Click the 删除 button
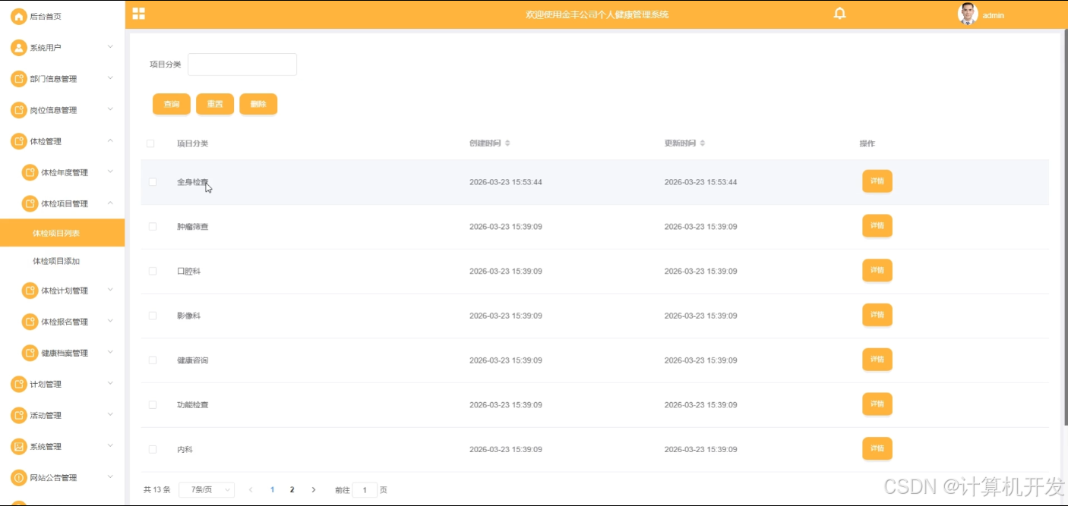Viewport: 1068px width, 506px height. pos(258,104)
